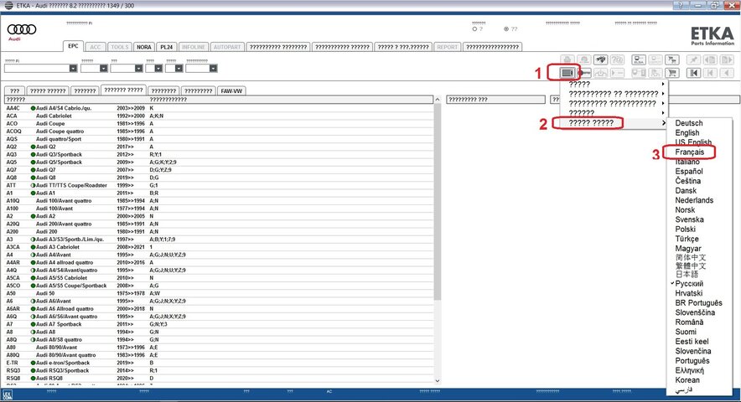Click the printer icon in the toolbar

[x=567, y=60]
